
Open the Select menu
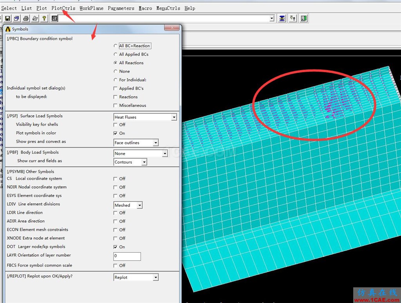coord(9,8)
